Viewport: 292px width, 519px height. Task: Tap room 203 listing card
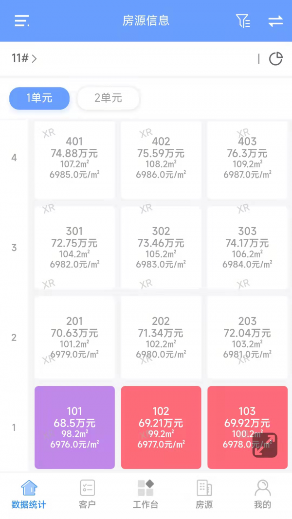pos(247,337)
